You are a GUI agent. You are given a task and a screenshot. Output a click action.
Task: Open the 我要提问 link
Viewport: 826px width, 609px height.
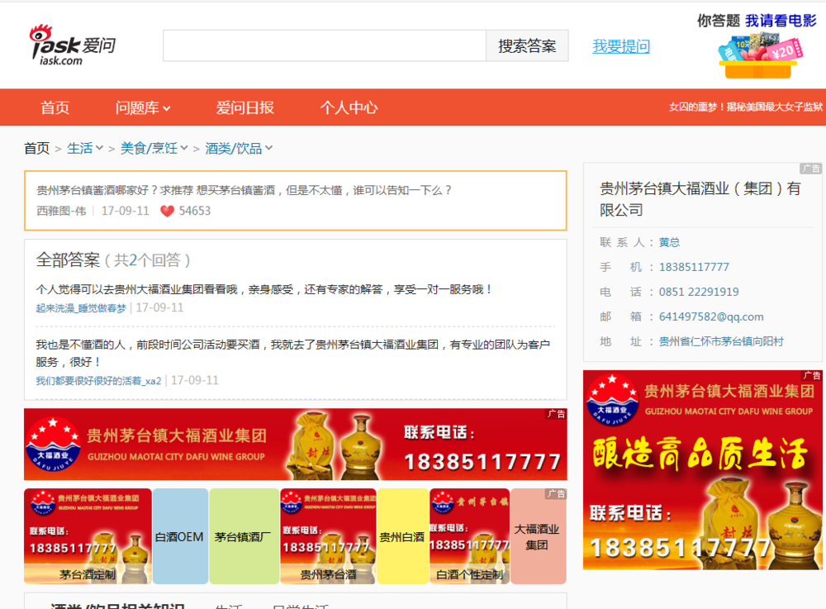pos(621,46)
